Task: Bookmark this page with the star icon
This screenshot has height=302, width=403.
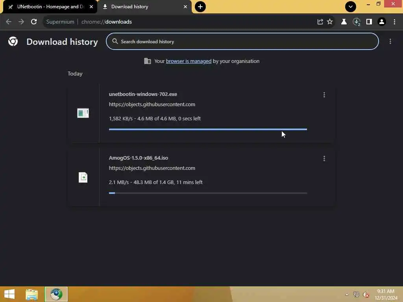Action: [330, 22]
